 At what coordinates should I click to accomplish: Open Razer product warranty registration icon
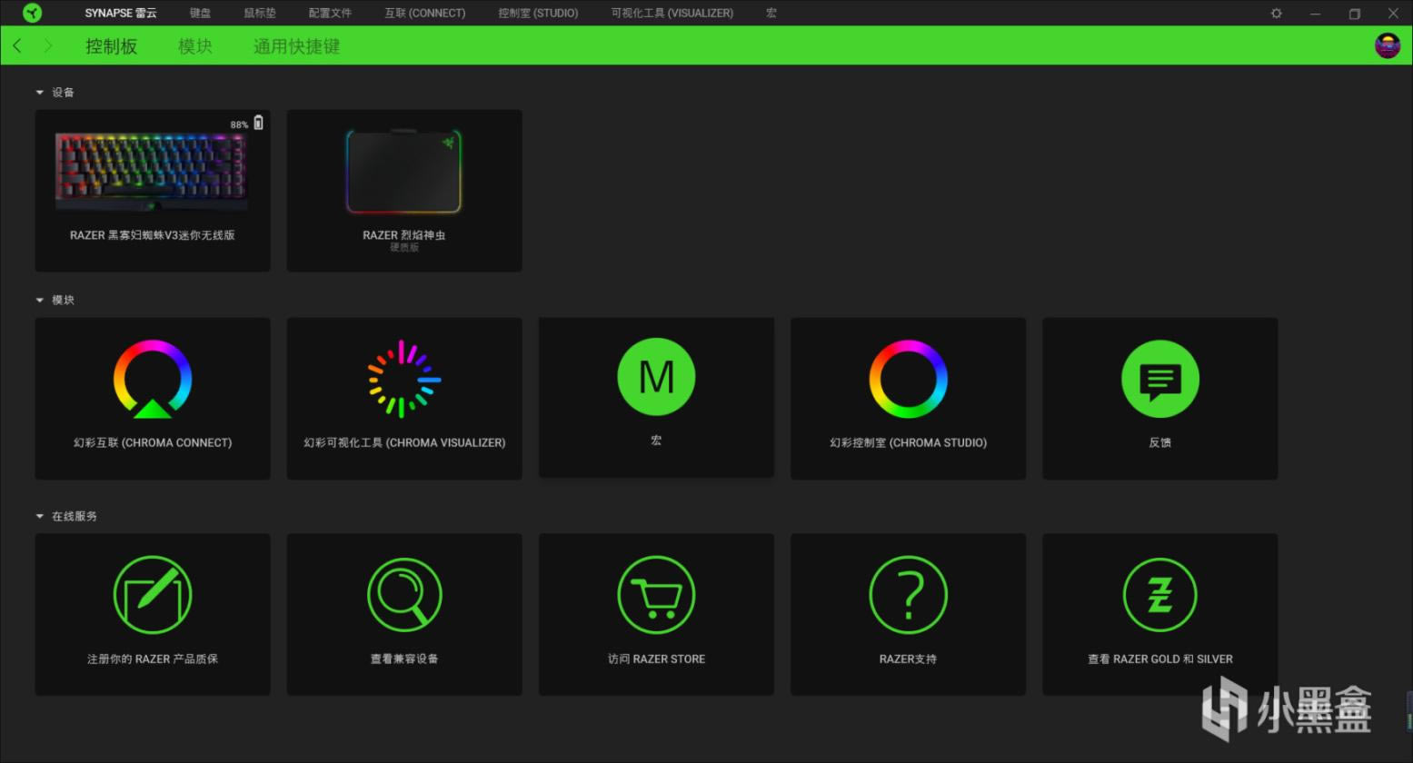click(x=153, y=595)
